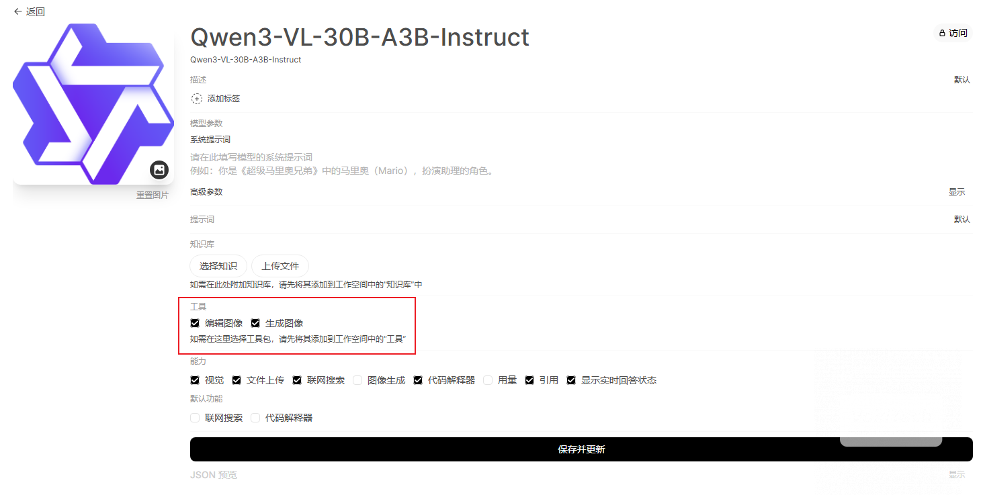
Task: Click the 上传文件 button
Action: (x=280, y=266)
